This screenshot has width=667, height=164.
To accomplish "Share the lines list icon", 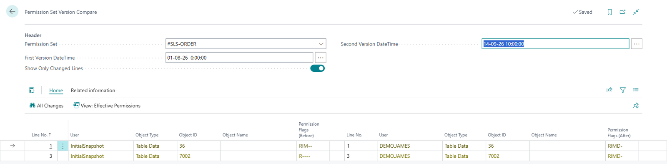I will [609, 90].
